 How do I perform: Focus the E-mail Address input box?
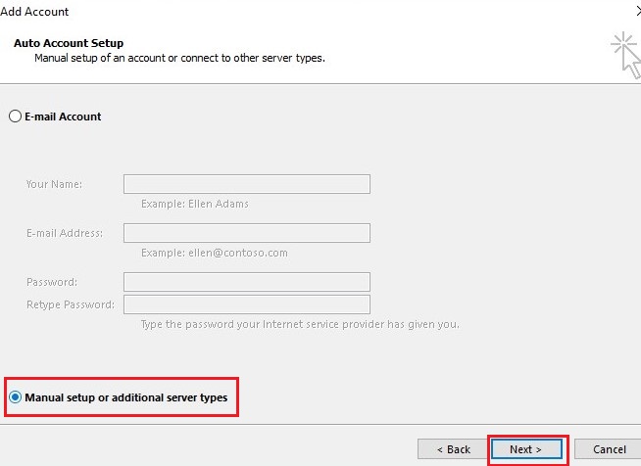(x=246, y=233)
